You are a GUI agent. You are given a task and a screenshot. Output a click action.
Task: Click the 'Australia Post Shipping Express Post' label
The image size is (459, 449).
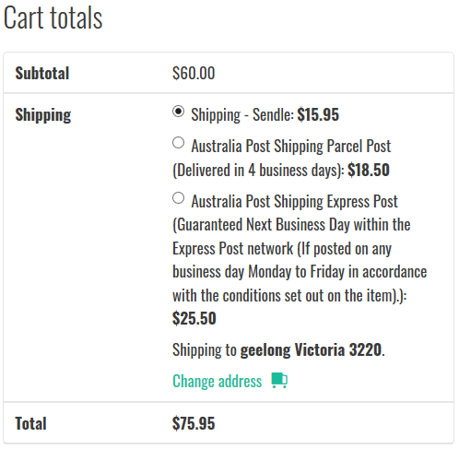point(294,202)
